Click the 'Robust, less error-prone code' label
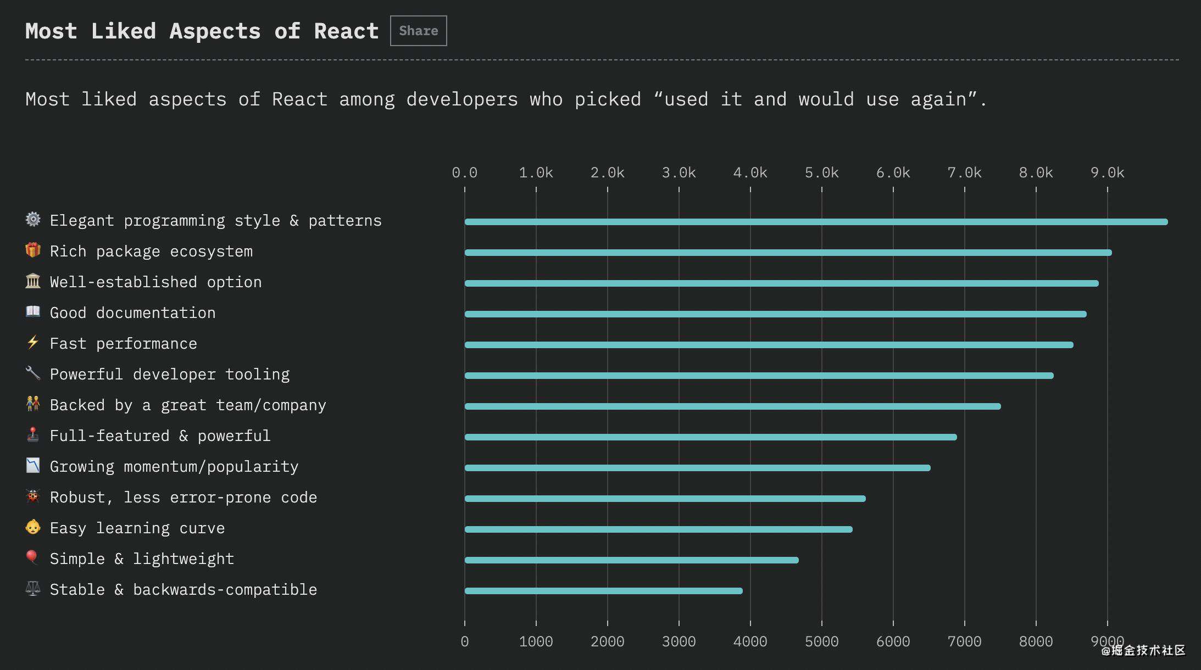 (x=184, y=498)
